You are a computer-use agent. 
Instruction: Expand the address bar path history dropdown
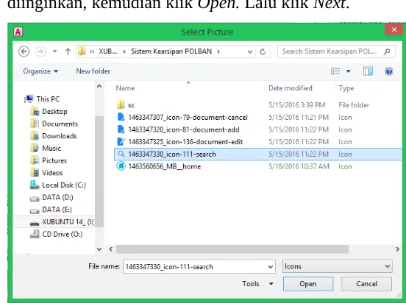(250, 51)
